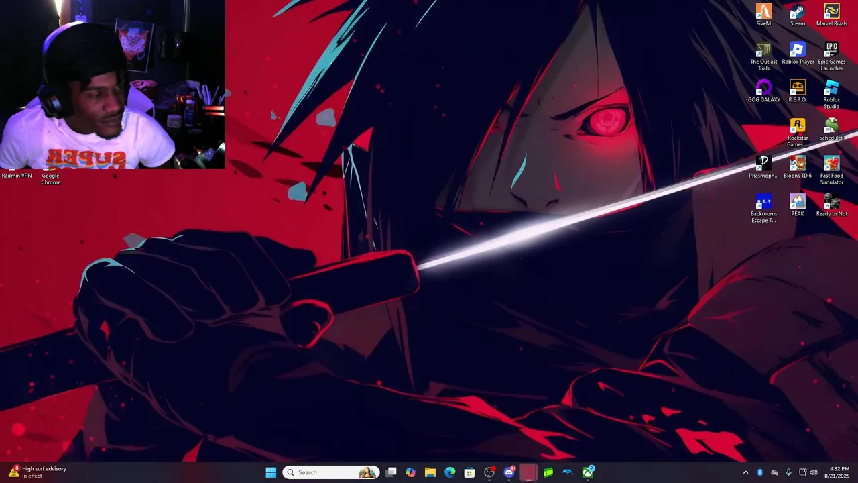858x483 pixels.
Task: Open the Bluetooth tray icon
Action: [760, 472]
